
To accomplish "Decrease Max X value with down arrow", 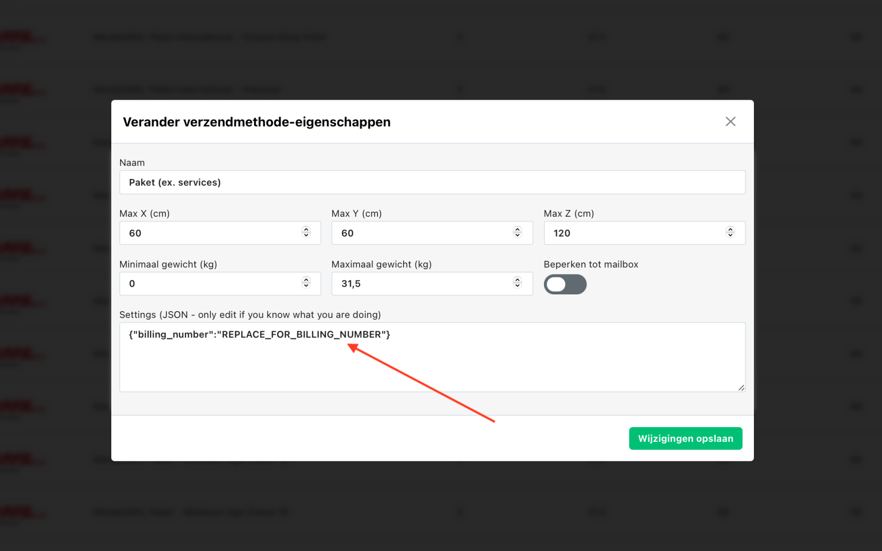I will click(x=306, y=236).
